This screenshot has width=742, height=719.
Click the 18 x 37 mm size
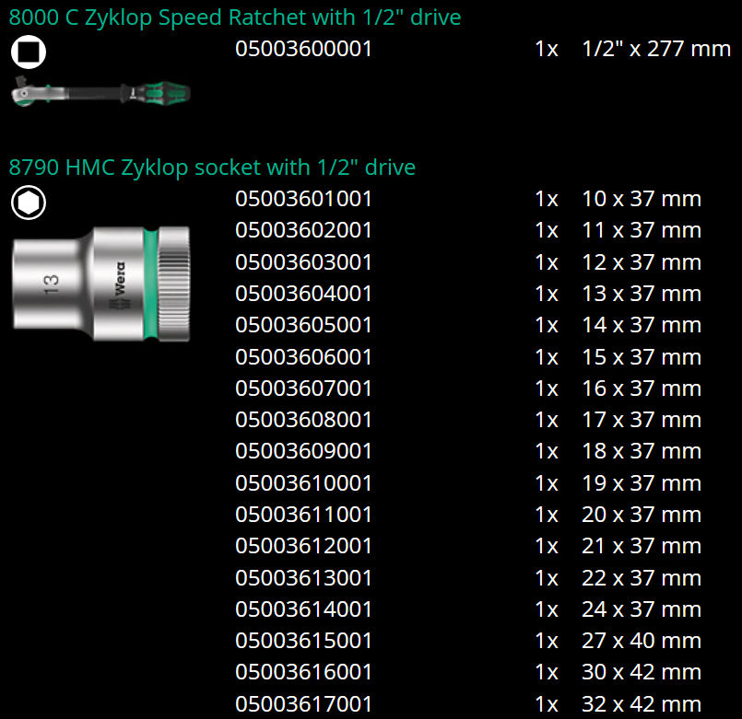(x=642, y=451)
